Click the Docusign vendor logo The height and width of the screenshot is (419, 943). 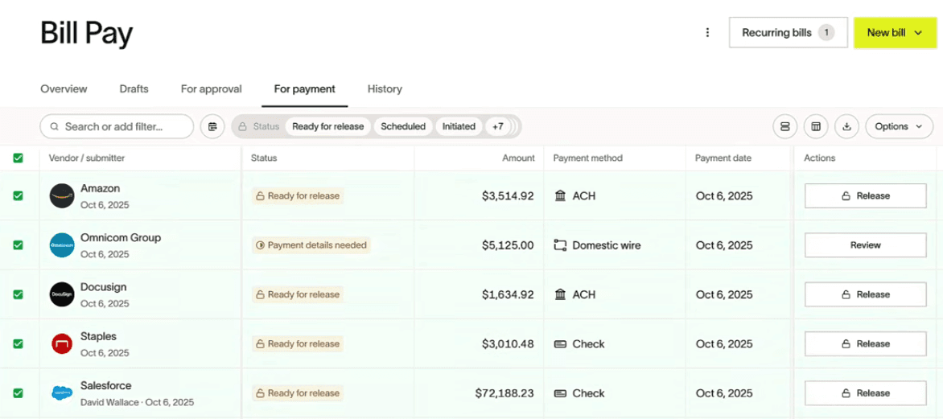tap(62, 294)
